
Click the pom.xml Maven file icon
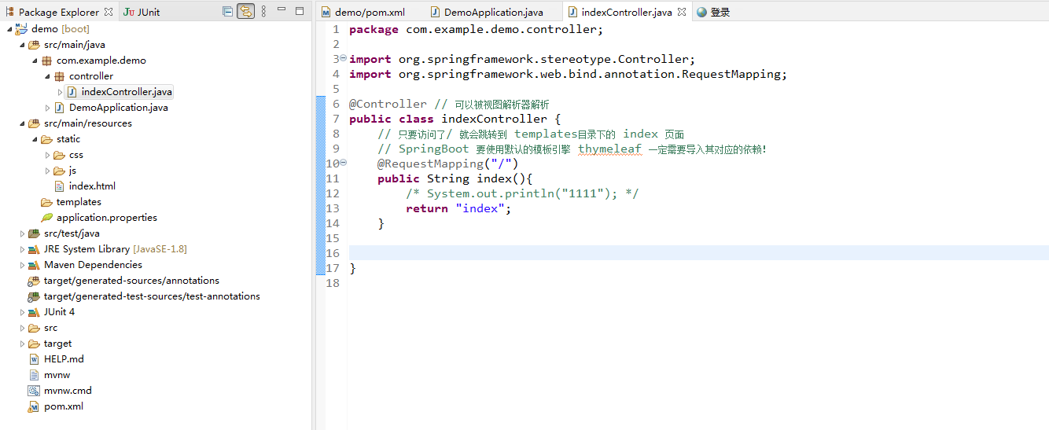34,406
